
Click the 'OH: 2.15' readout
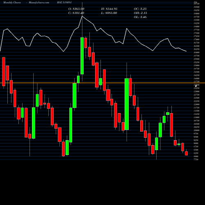140,13
